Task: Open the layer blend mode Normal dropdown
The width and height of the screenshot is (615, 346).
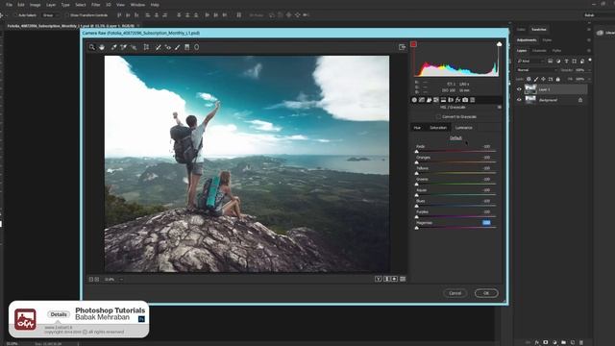Action: (536, 70)
